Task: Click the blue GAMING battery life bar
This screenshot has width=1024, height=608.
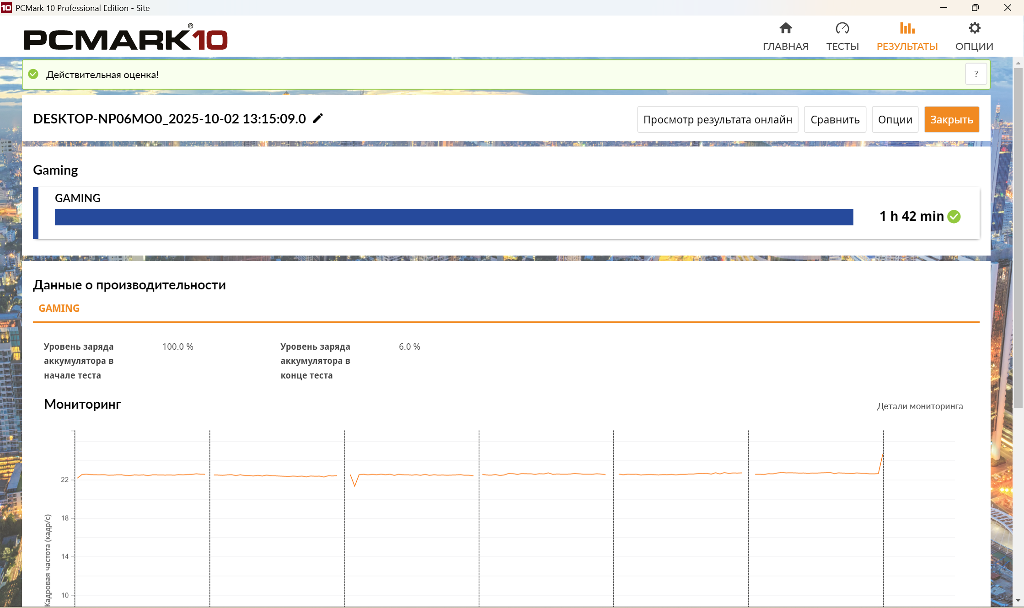Action: tap(454, 217)
